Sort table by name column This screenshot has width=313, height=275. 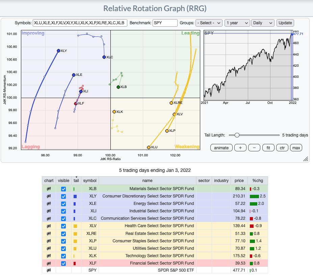pyautogui.click(x=148, y=181)
